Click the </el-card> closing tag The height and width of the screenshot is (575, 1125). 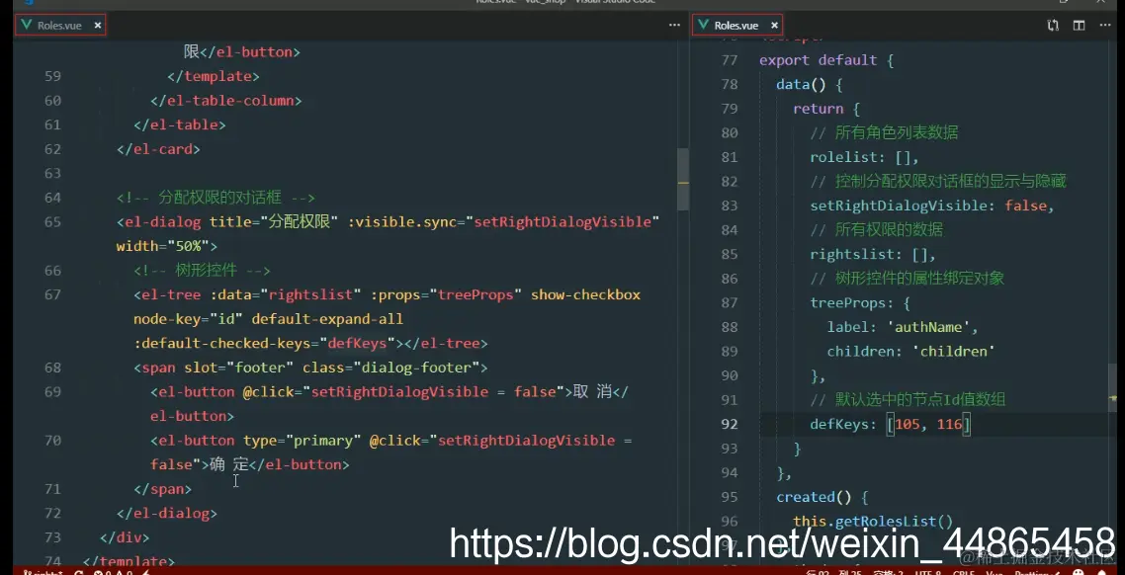pyautogui.click(x=158, y=149)
